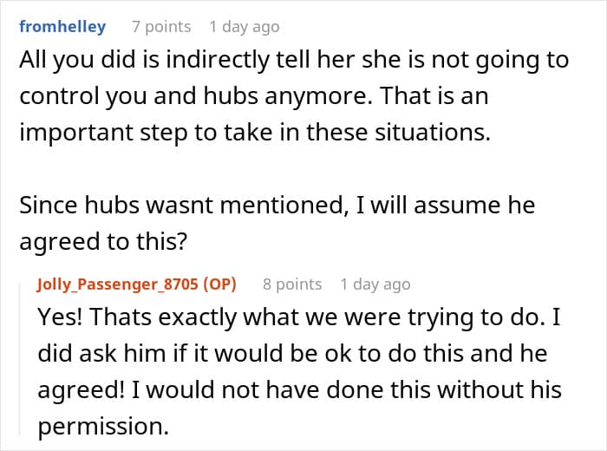Click the "8 points" score on the OP reply

tap(292, 284)
